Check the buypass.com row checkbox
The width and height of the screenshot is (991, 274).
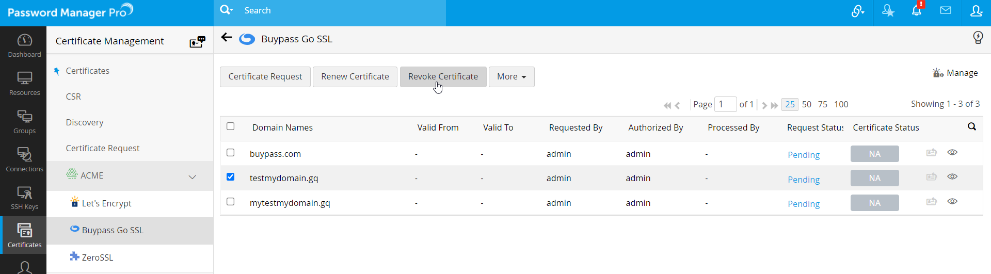coord(231,153)
